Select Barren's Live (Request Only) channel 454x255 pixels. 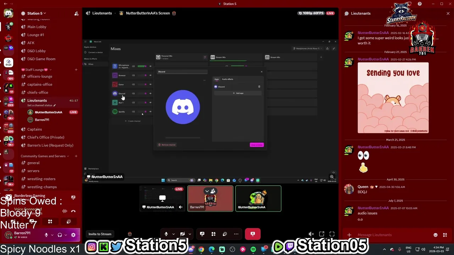coord(50,146)
